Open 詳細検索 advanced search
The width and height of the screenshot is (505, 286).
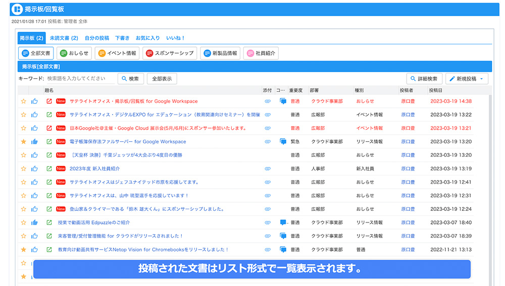coord(424,79)
